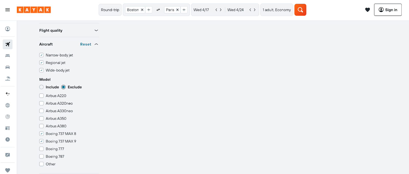
Task: Click the Wed 4/24 return date field
Action: 235,10
